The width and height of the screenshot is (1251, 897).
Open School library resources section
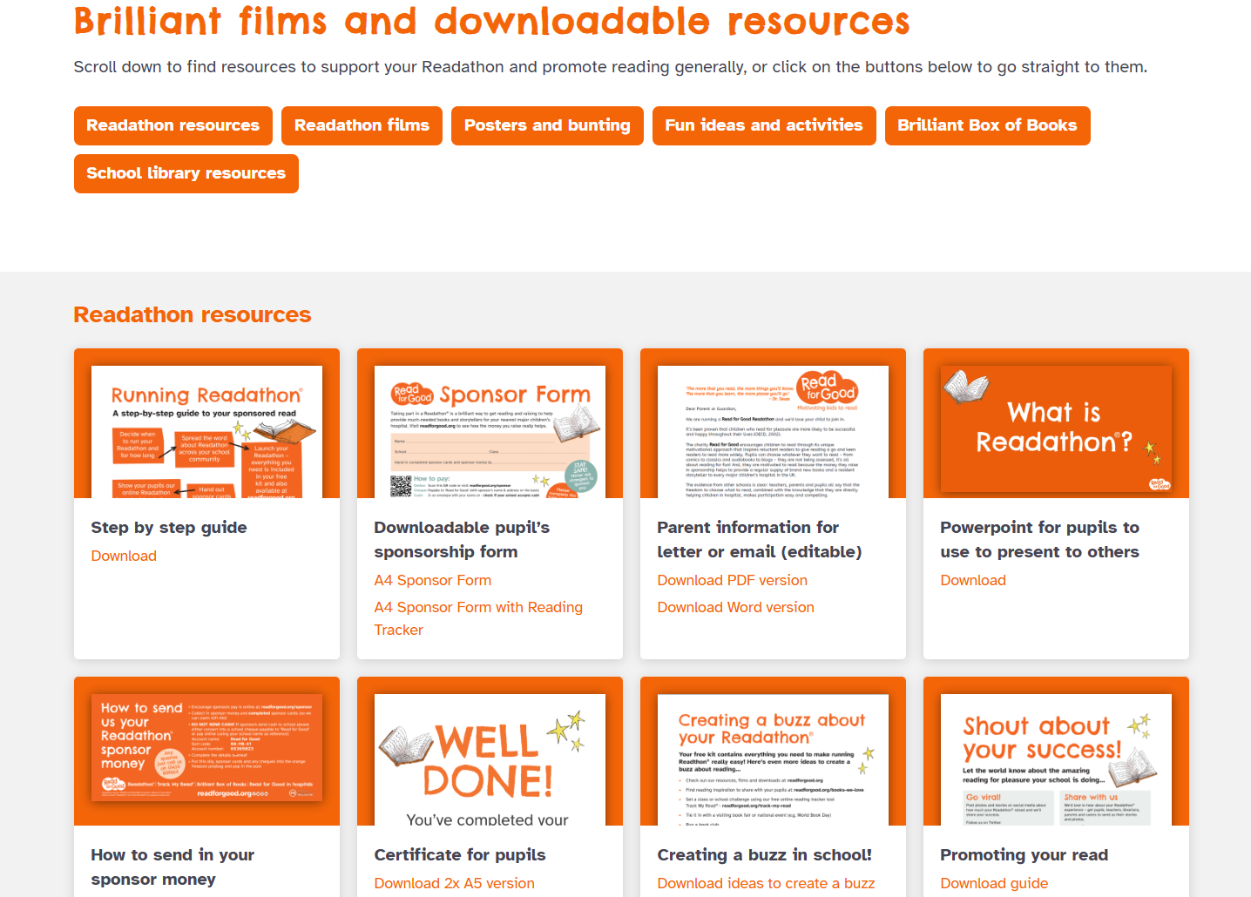(x=186, y=173)
